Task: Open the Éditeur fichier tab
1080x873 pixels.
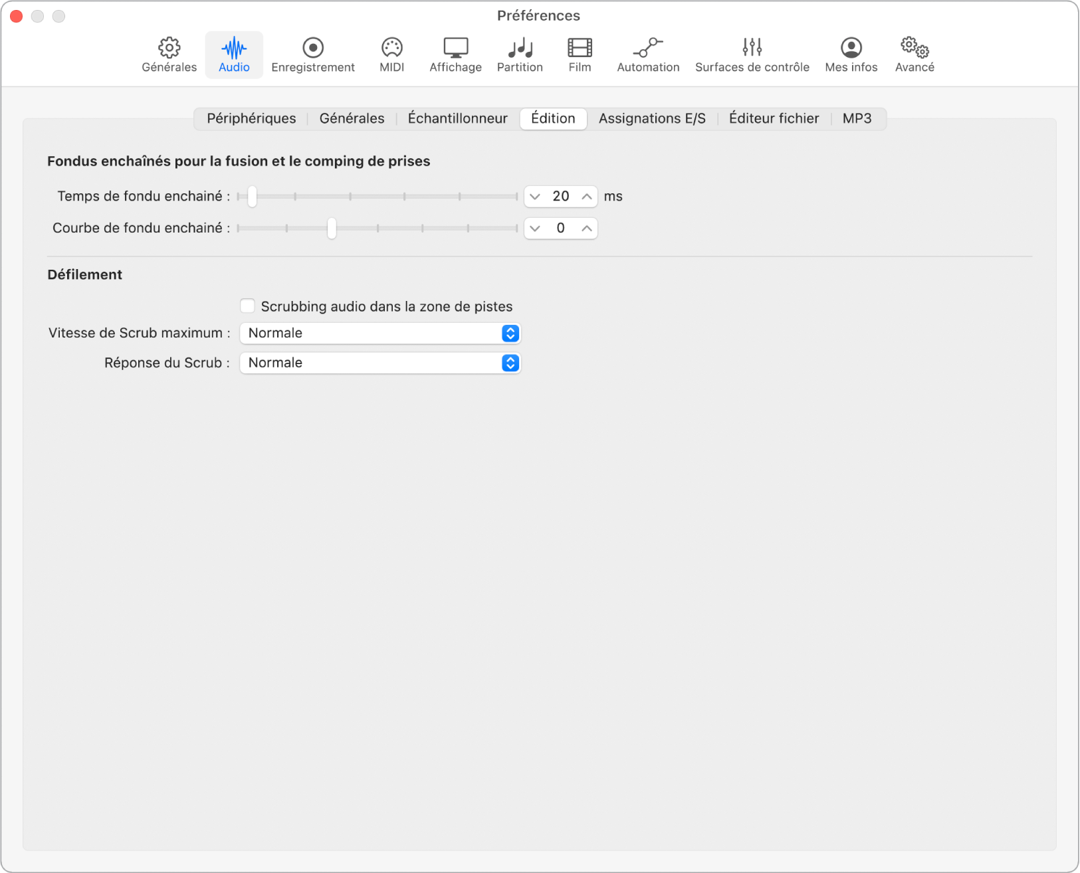Action: (774, 118)
